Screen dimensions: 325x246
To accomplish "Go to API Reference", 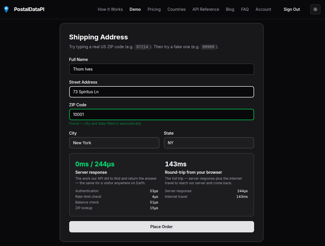I will point(206,9).
